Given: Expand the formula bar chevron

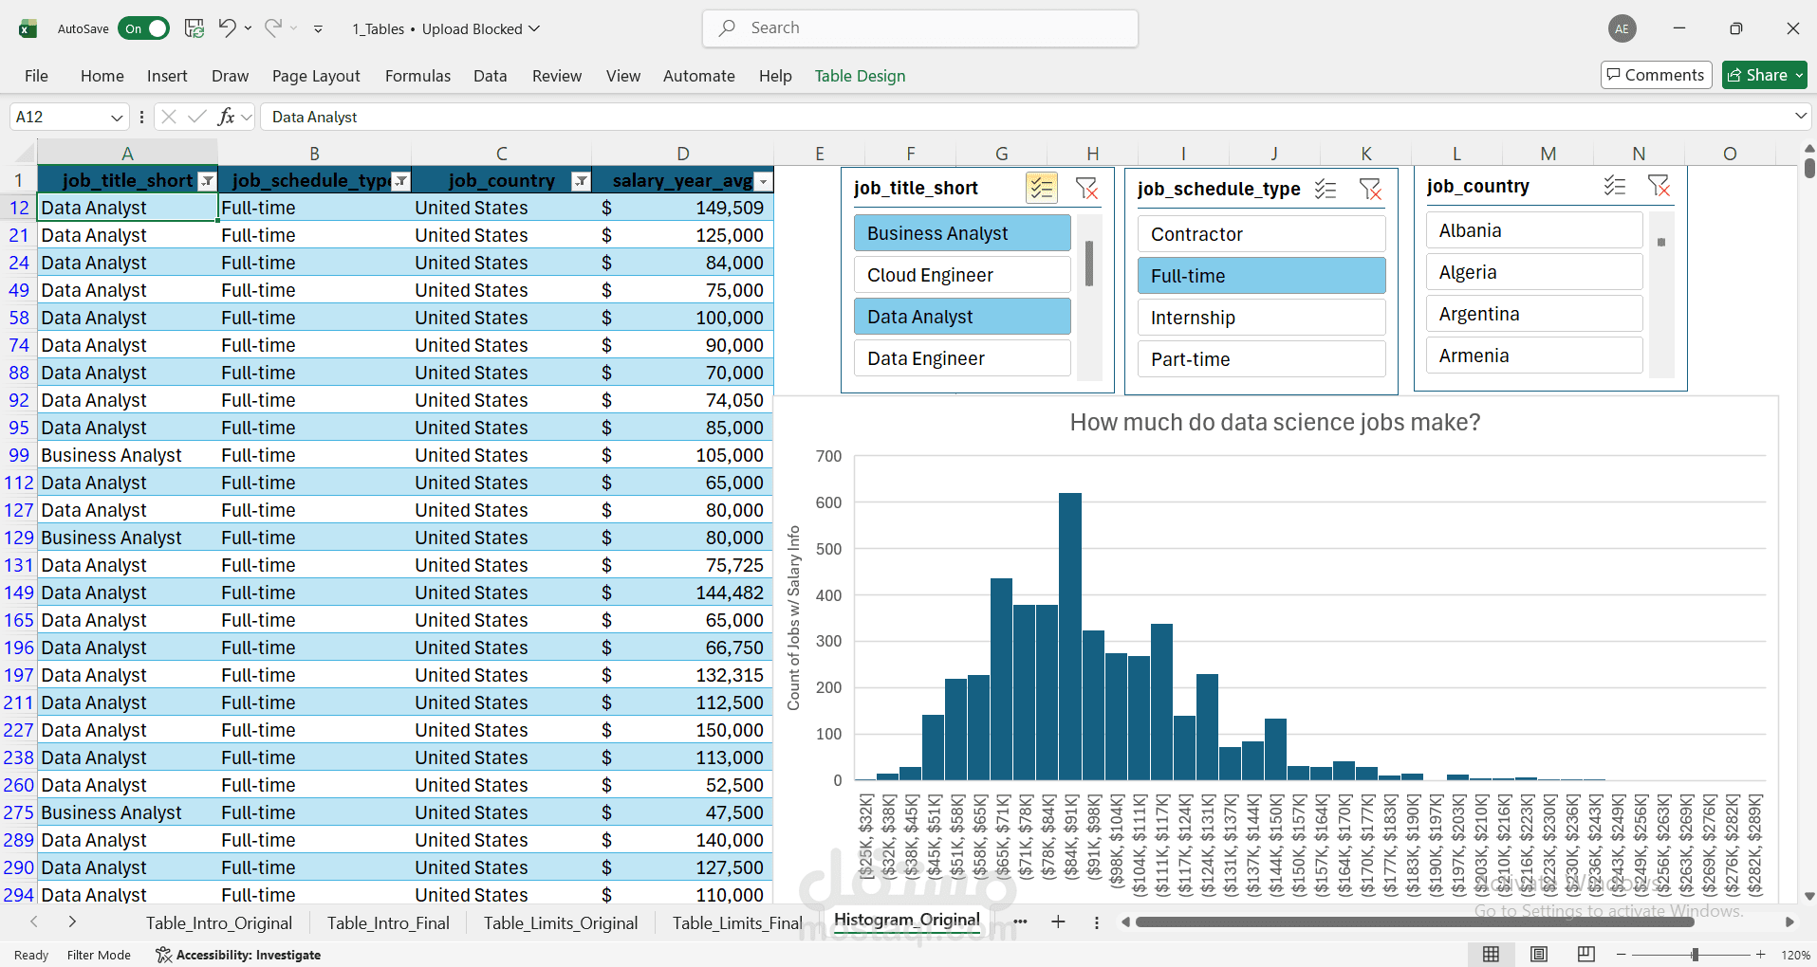Looking at the screenshot, I should pyautogui.click(x=1801, y=117).
